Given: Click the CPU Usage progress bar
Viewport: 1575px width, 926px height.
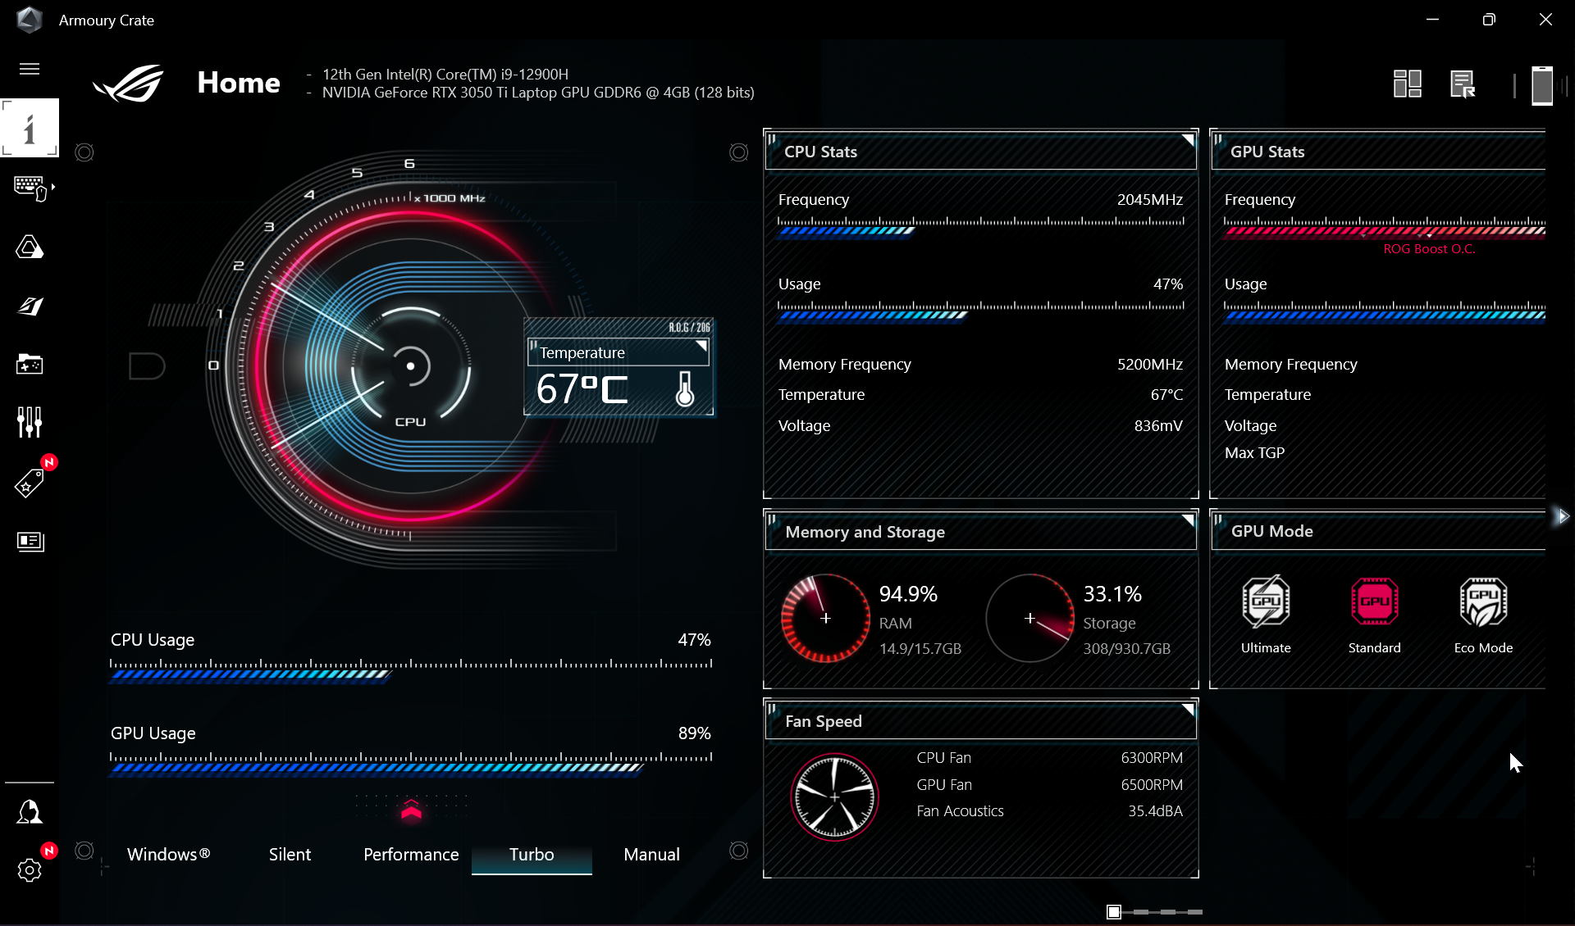Looking at the screenshot, I should click(411, 670).
